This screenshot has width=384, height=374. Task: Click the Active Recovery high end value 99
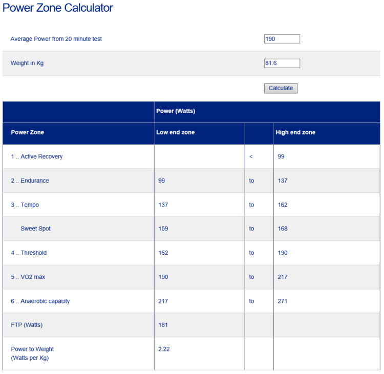281,157
